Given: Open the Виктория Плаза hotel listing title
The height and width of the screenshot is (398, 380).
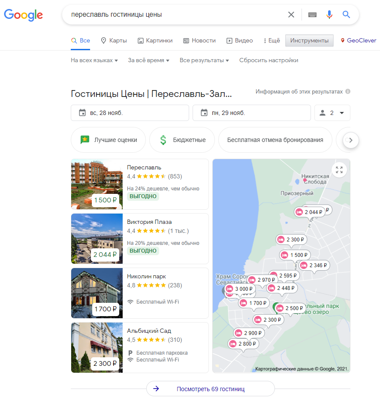Looking at the screenshot, I should [x=149, y=222].
